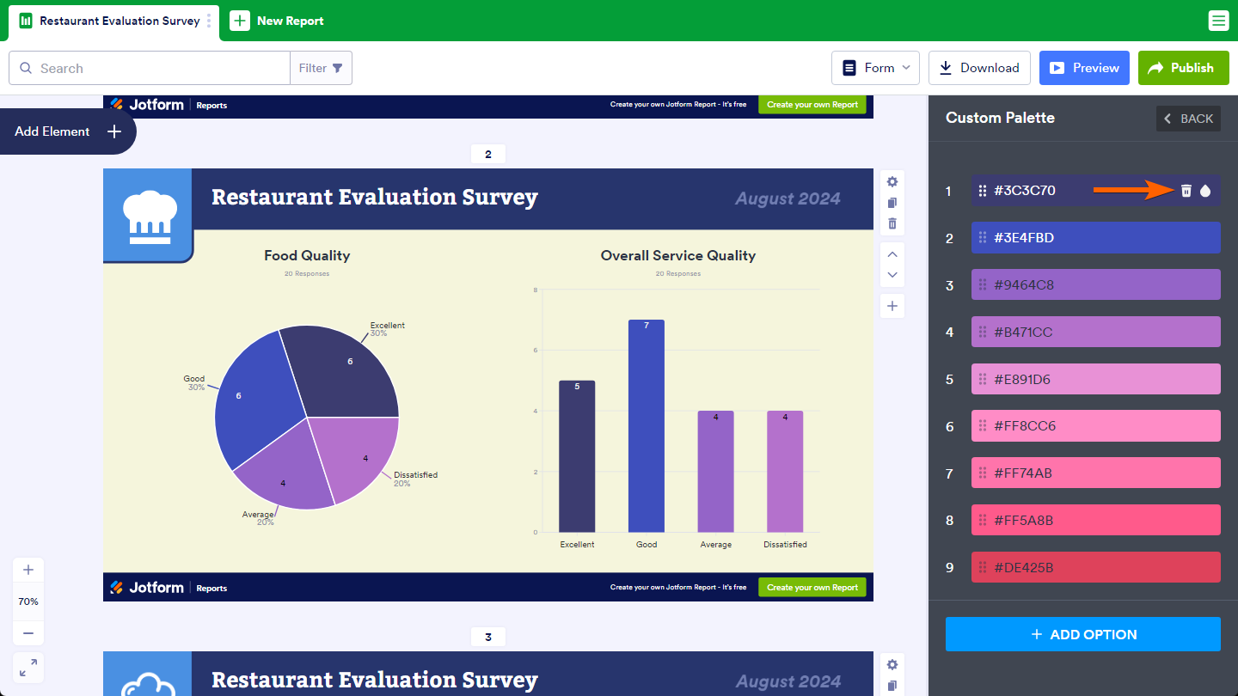Switch to Restaurant Evaluation Survey tab

pyautogui.click(x=119, y=21)
